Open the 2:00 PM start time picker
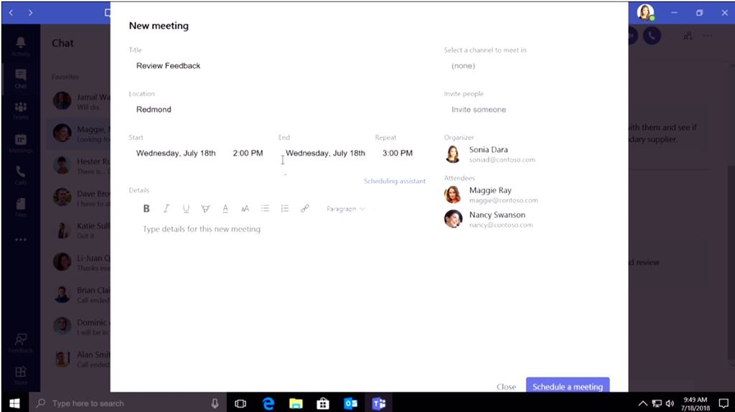Viewport: 735px width, 412px height. [248, 153]
